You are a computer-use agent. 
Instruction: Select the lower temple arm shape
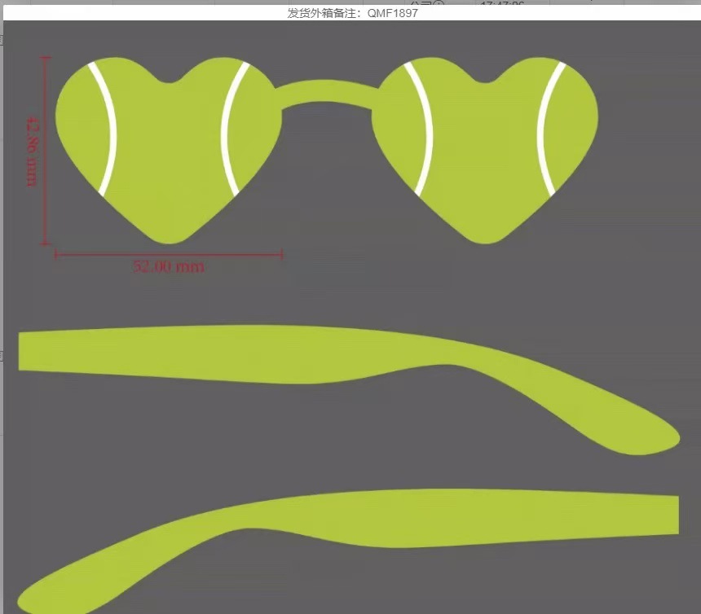pyautogui.click(x=349, y=551)
